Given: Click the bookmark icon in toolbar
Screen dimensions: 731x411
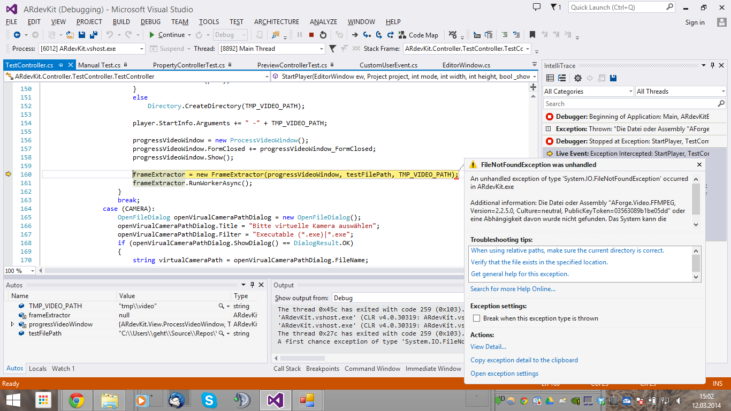Looking at the screenshot, I should [532, 35].
